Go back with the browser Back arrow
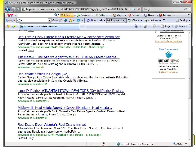 (x=8, y=9)
